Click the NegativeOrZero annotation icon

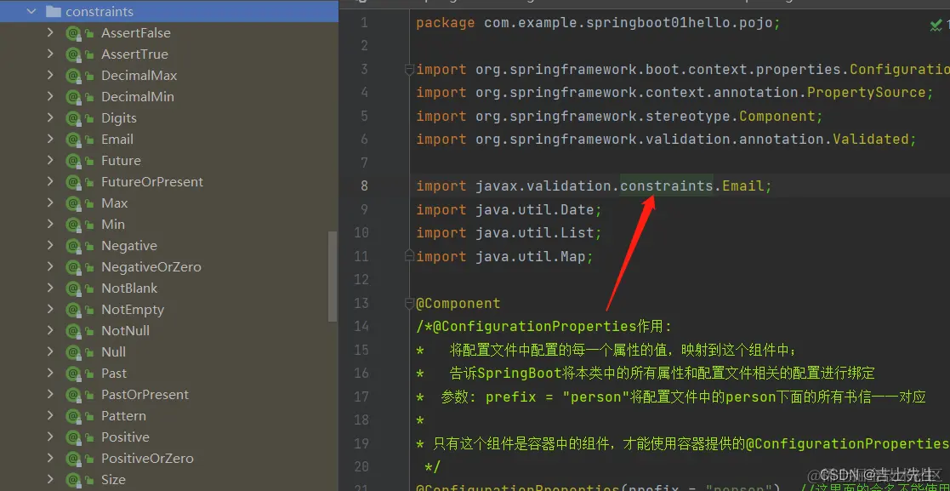(x=73, y=266)
